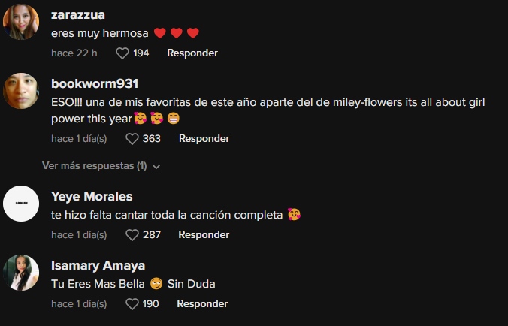The width and height of the screenshot is (508, 326).
Task: Reply to zarazzua via Responder
Action: [192, 53]
